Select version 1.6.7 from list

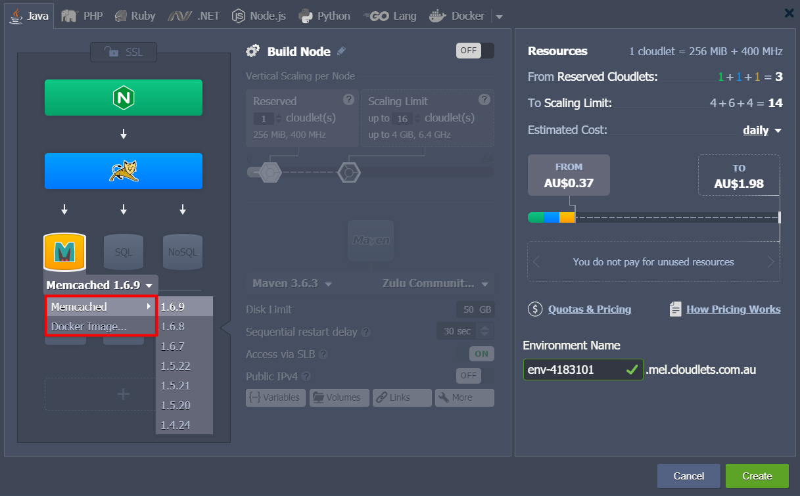coord(185,346)
